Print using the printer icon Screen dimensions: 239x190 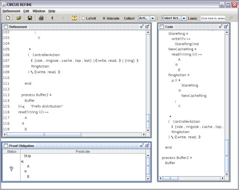point(41,18)
